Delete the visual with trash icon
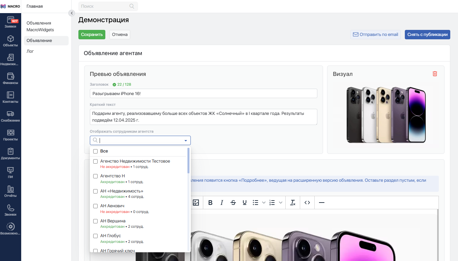 pos(435,74)
